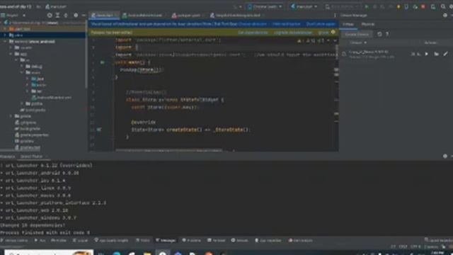Viewport: 453px width, 255px height.
Task: Open the bottom panel gear options
Action: pyautogui.click(x=445, y=156)
